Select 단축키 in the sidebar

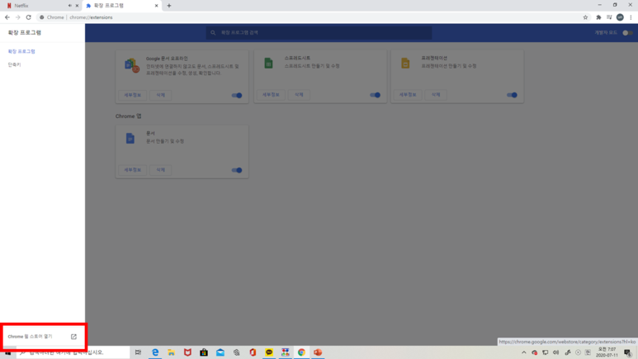(14, 64)
